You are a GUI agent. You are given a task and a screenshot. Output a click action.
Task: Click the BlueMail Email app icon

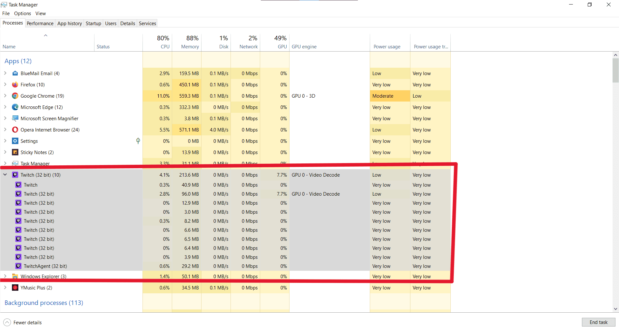[x=15, y=73]
